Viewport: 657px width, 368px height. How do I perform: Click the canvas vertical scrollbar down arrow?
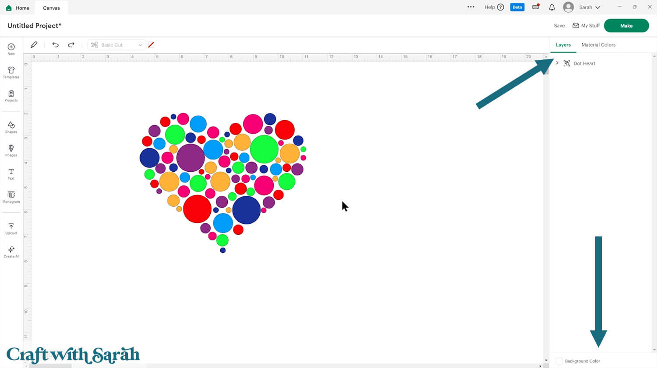546,360
